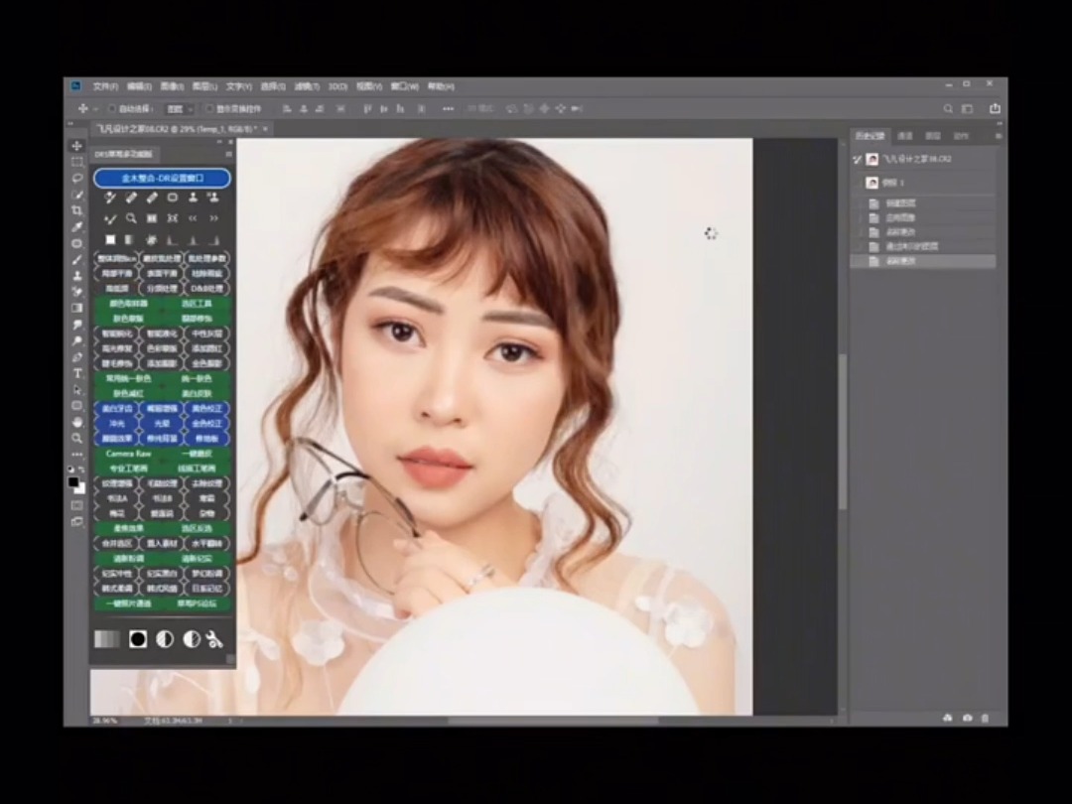This screenshot has height=804, width=1072.
Task: Select the Type tool
Action: coord(77,373)
